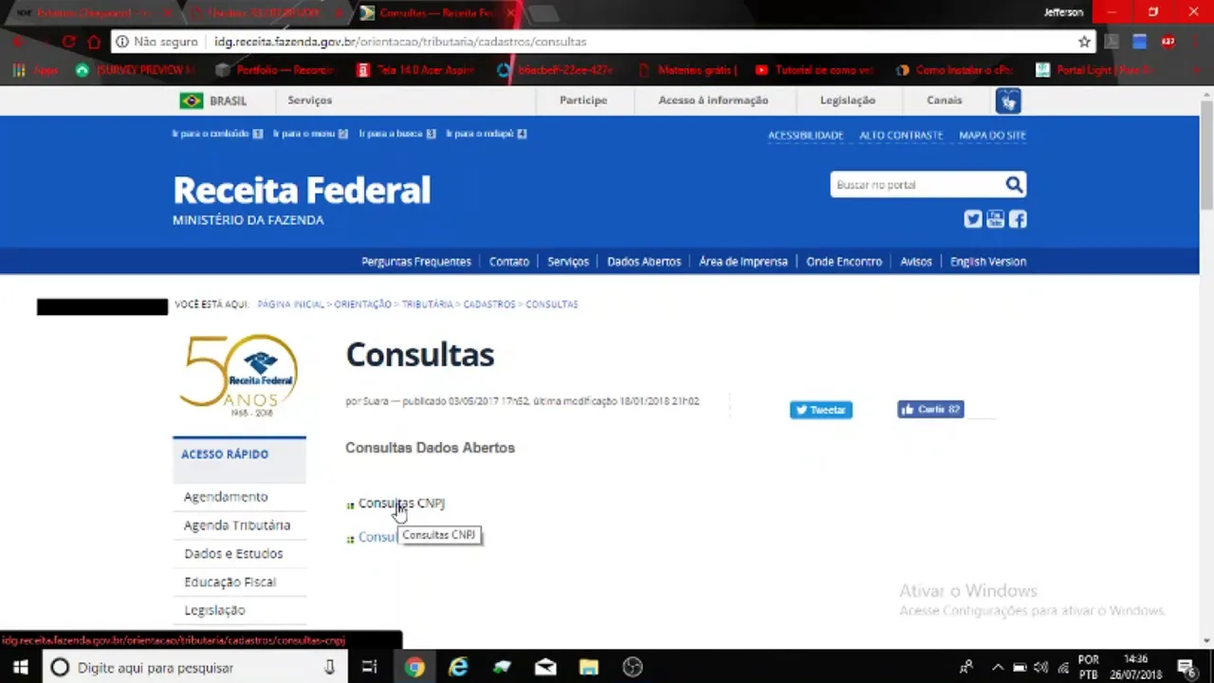The width and height of the screenshot is (1214, 683).
Task: Enable ALTO CONTRASTE mode
Action: 901,136
